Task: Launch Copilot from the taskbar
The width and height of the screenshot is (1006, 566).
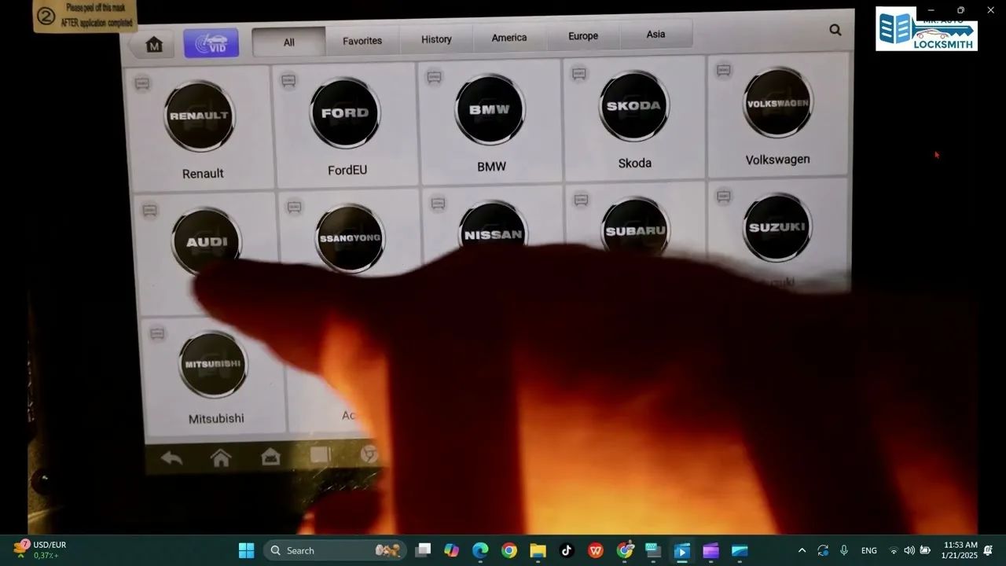Action: [x=451, y=550]
